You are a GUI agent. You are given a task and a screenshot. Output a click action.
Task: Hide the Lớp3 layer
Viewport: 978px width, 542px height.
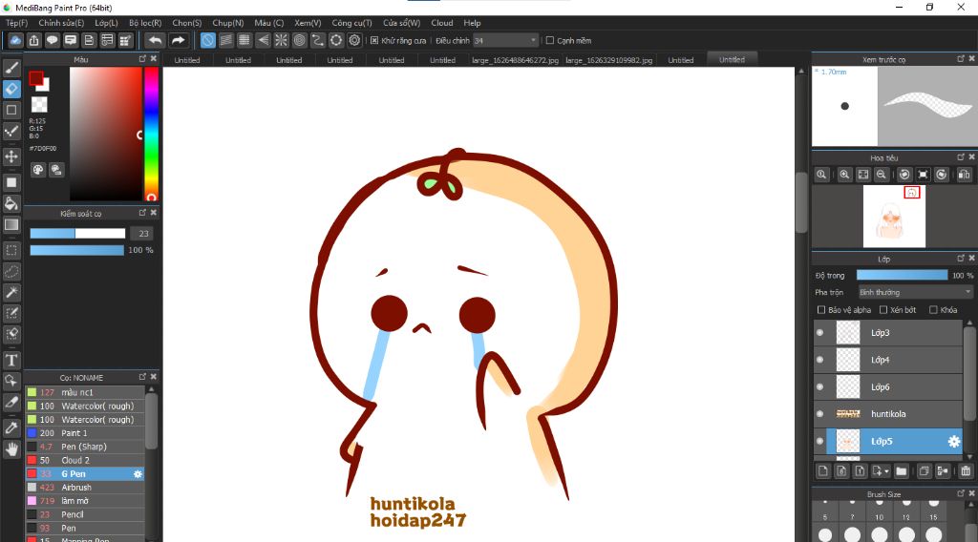coord(820,333)
